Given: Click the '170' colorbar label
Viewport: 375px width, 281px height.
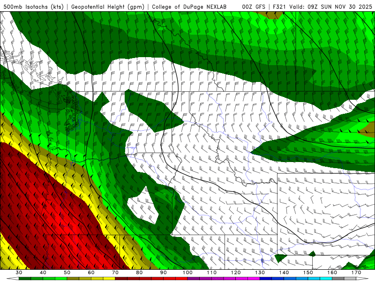Looking at the screenshot, I should 356,273.
